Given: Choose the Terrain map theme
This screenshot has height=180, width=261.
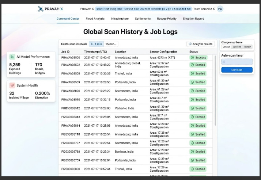Looking at the screenshot, I should click(x=247, y=47).
